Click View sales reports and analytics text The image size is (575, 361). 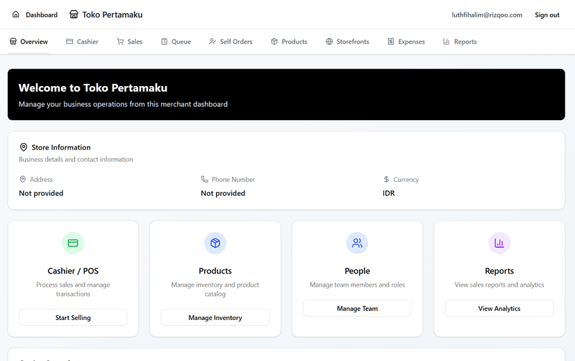pos(499,285)
